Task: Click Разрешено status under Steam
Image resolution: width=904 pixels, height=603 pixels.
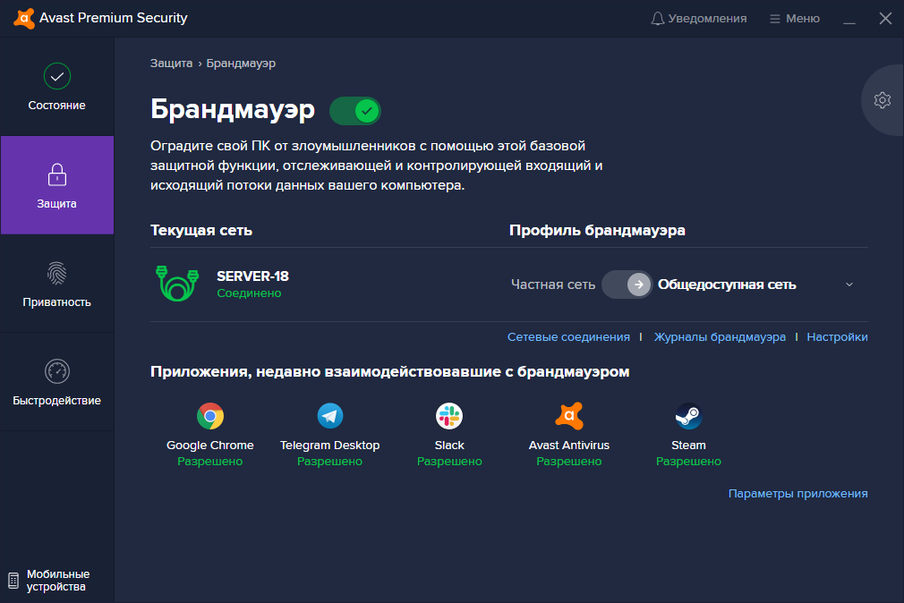Action: (688, 461)
